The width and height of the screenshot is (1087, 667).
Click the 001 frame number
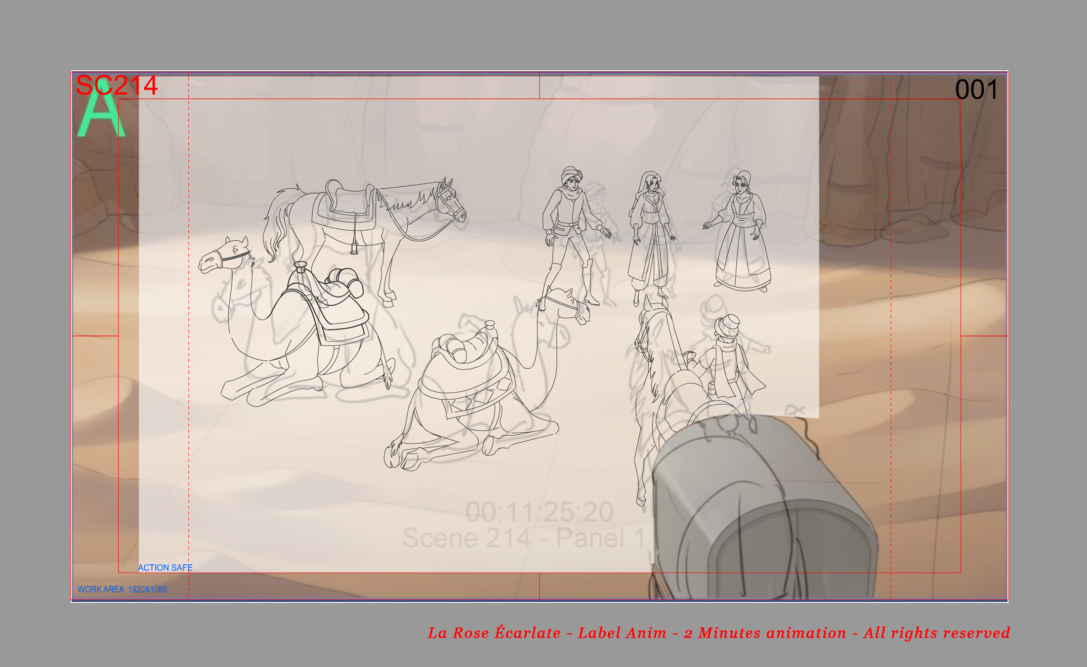(976, 90)
